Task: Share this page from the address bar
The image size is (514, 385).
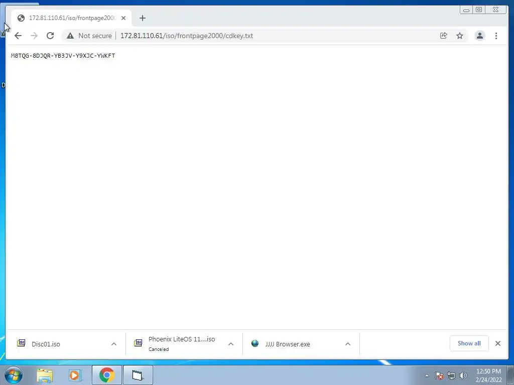Action: (x=443, y=36)
